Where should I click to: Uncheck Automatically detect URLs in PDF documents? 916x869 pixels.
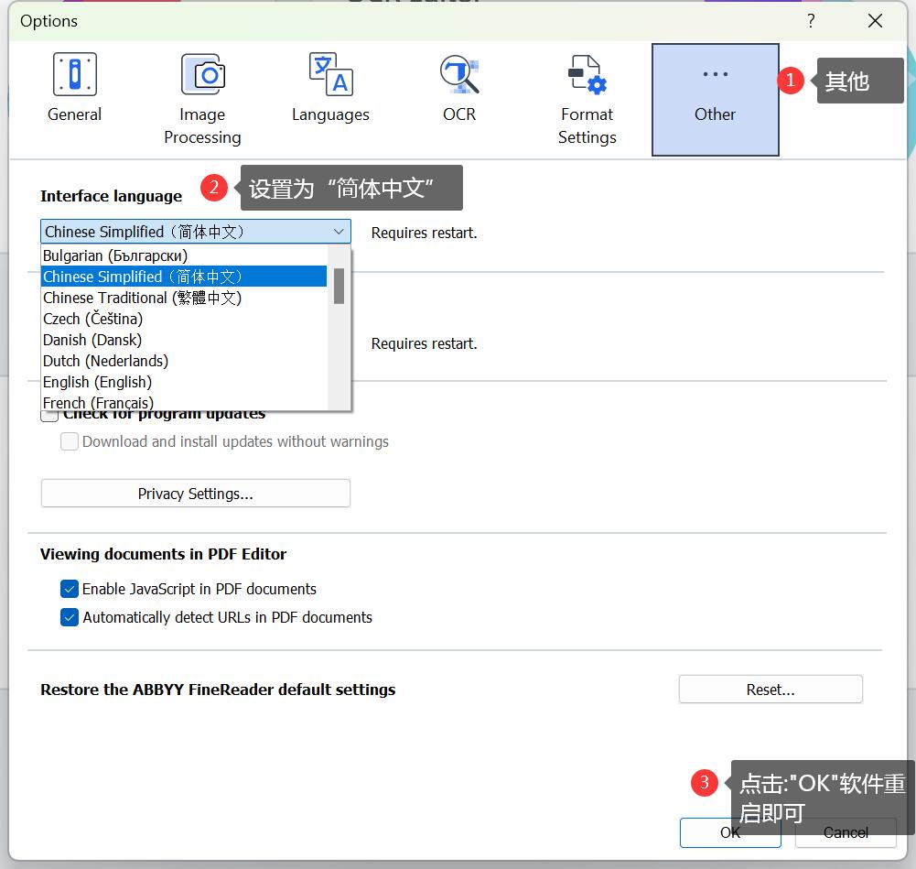click(x=70, y=617)
